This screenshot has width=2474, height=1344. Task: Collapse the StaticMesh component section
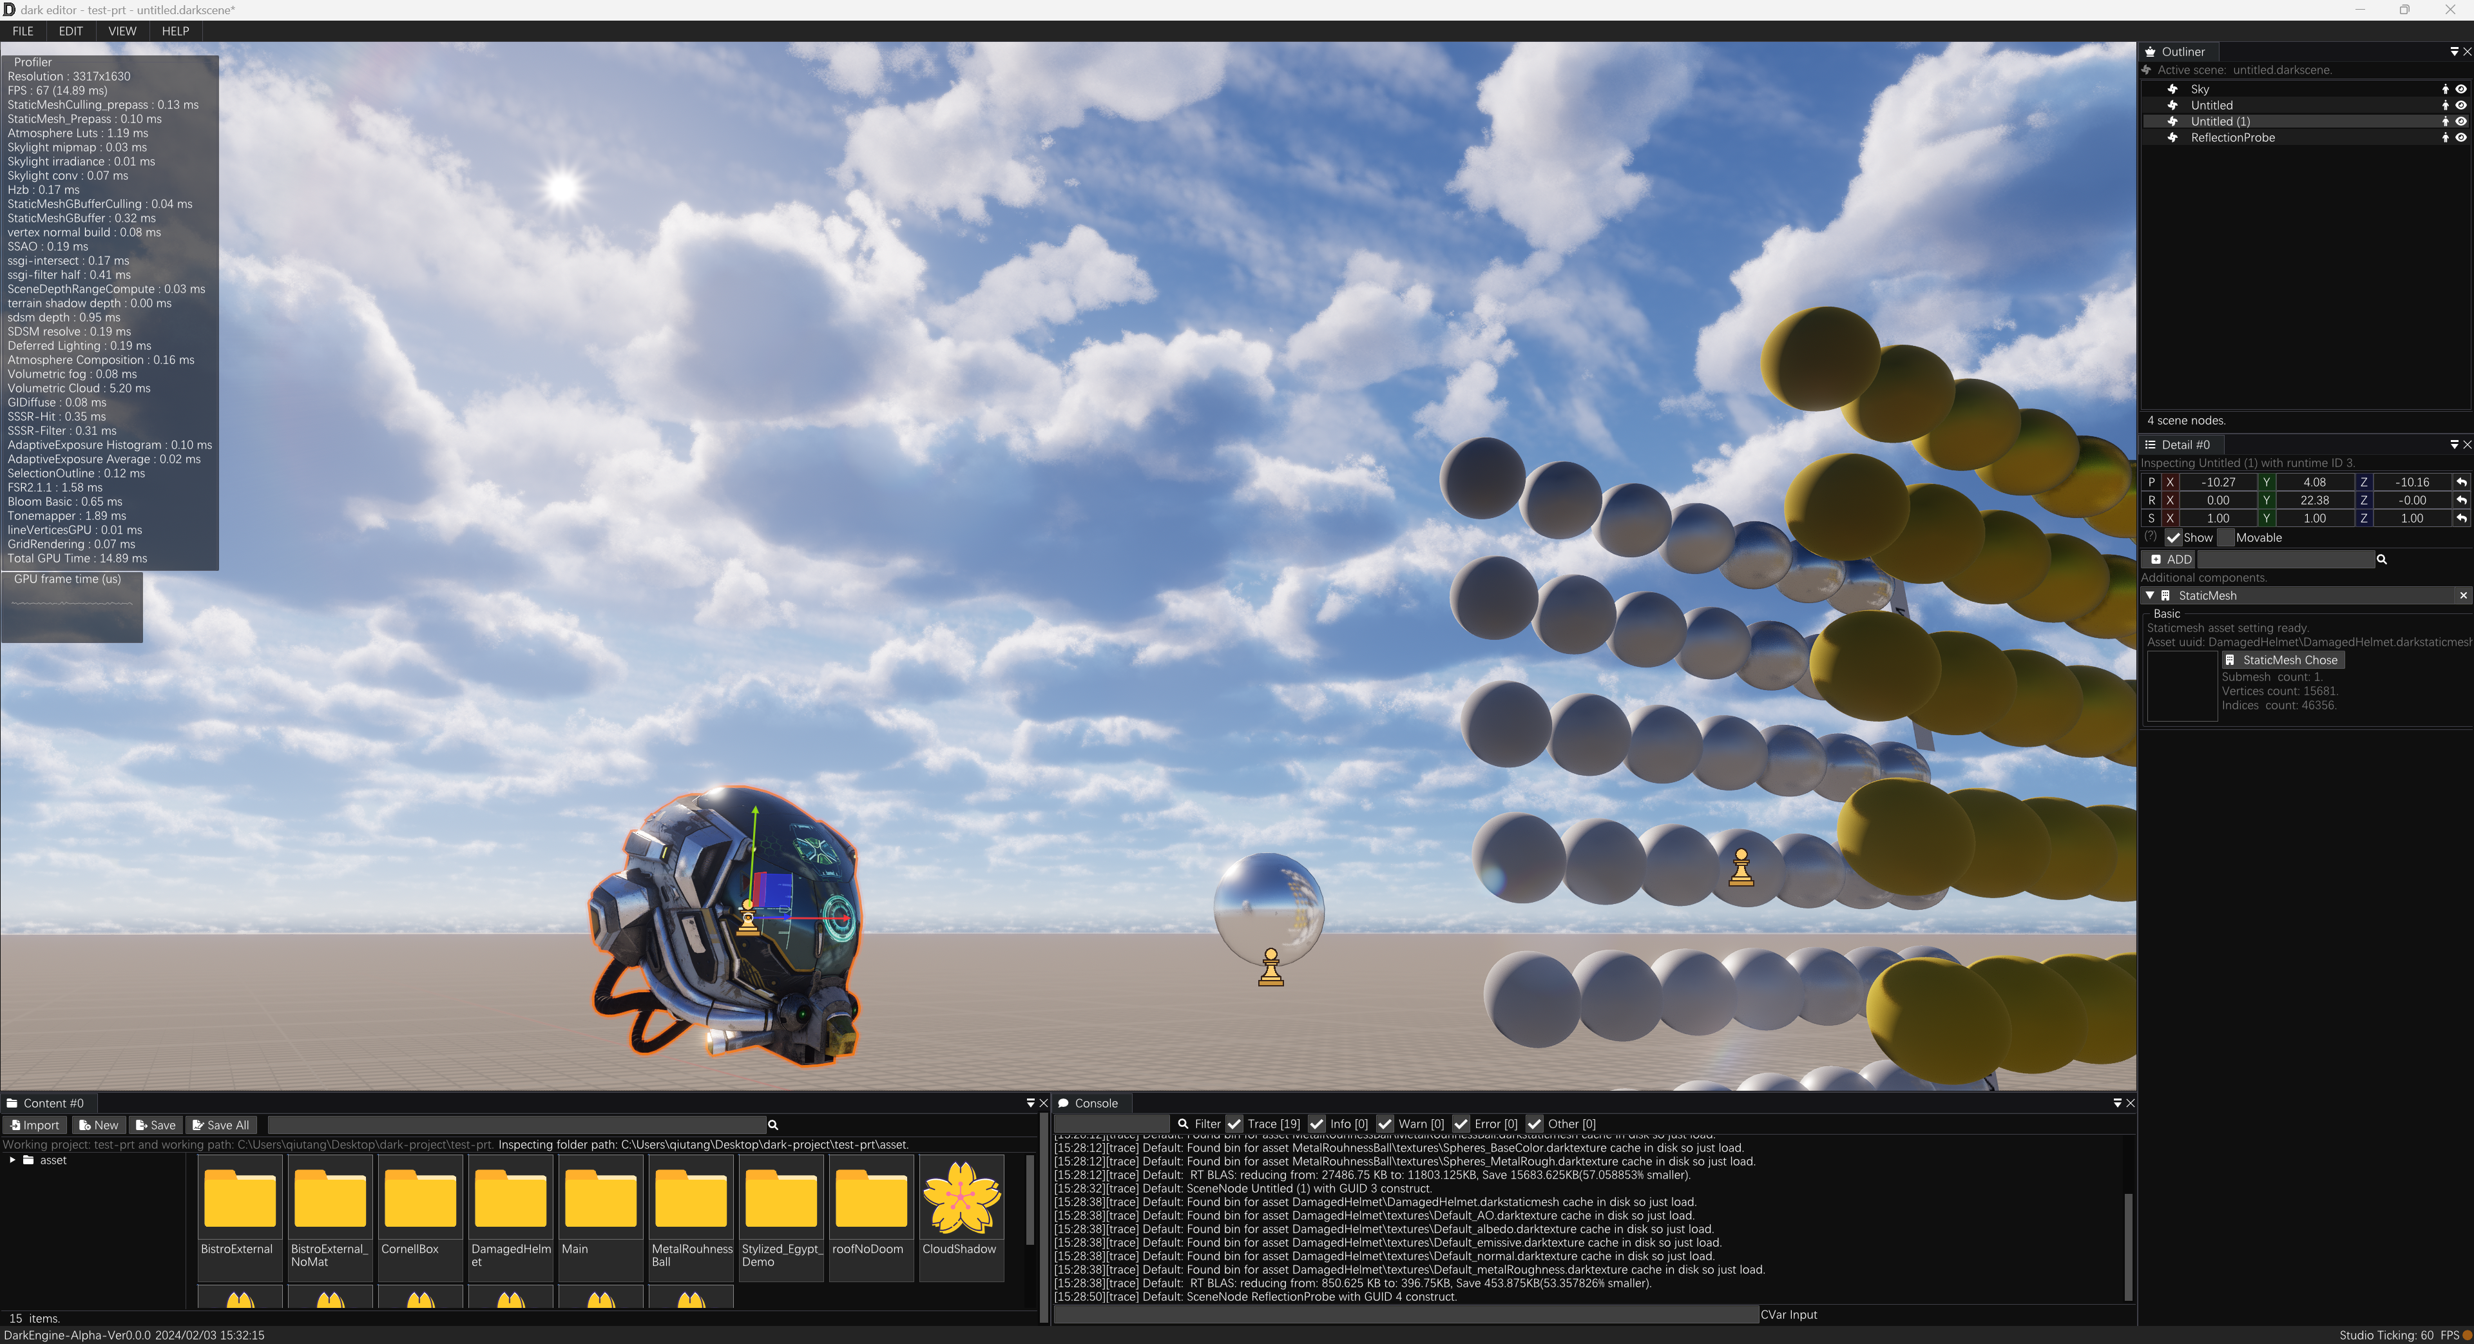[x=2151, y=595]
